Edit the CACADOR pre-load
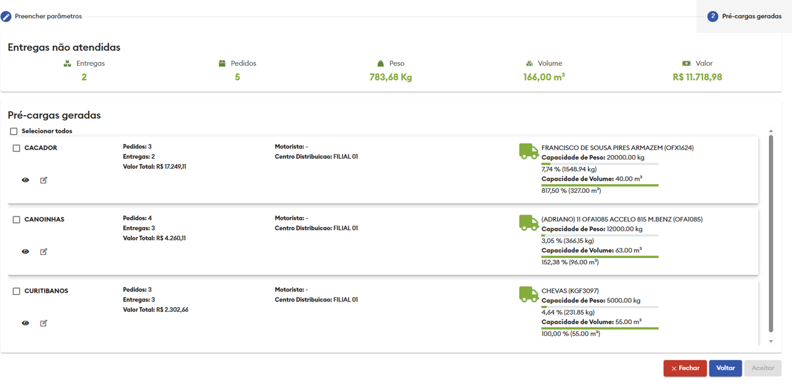The width and height of the screenshot is (792, 384). click(x=43, y=180)
